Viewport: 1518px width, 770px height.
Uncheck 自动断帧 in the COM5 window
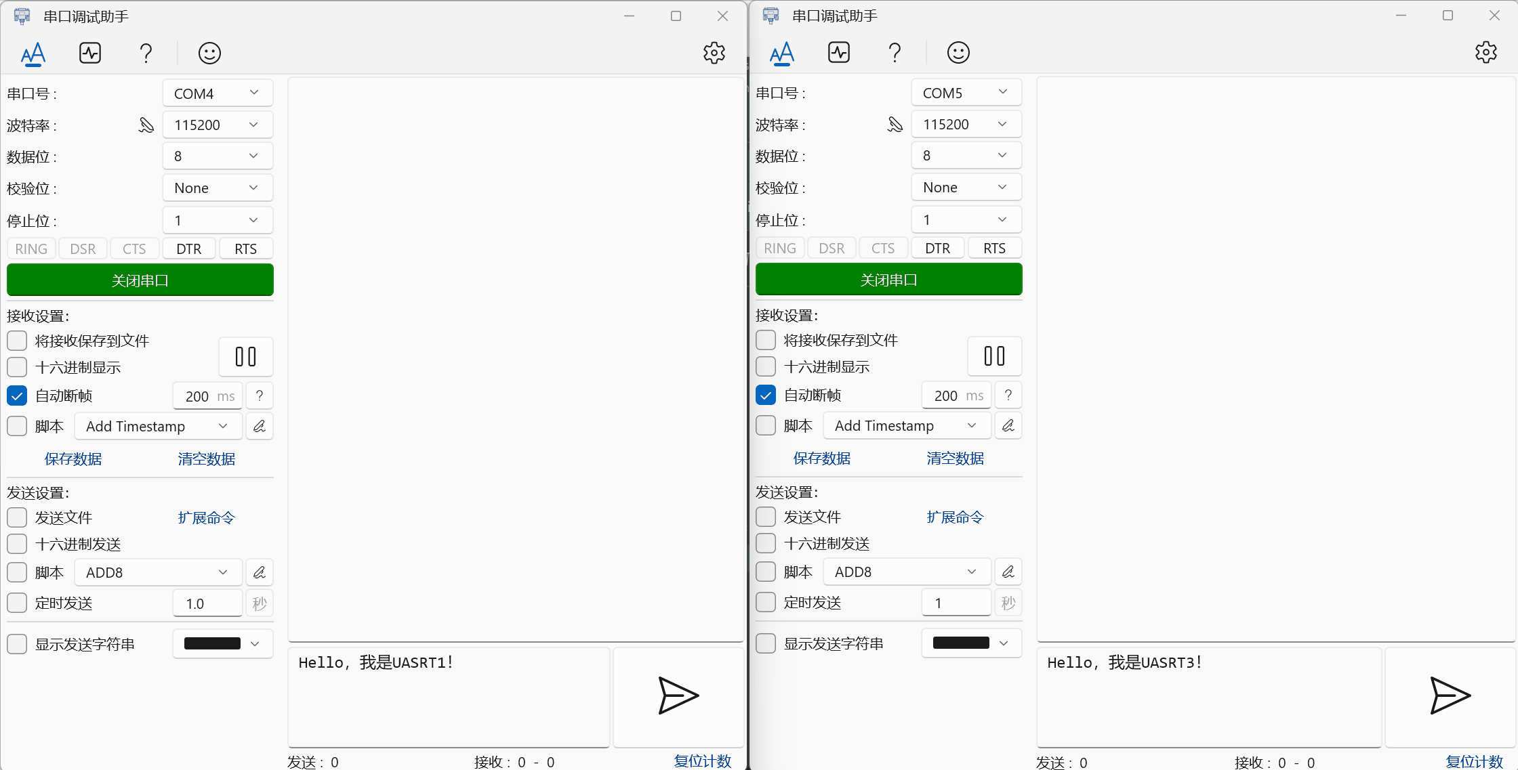[x=766, y=395]
